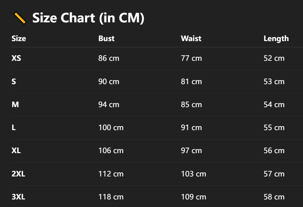This screenshot has height=207, width=303.
Task: Click the Size column header
Action: [19, 38]
